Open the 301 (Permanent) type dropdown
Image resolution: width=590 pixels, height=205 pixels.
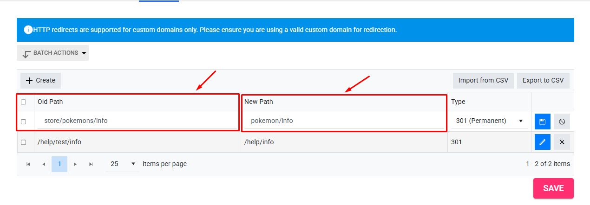click(x=489, y=121)
